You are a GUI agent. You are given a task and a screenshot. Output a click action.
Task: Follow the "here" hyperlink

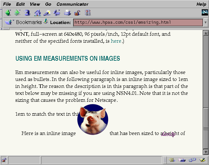(x=116, y=41)
